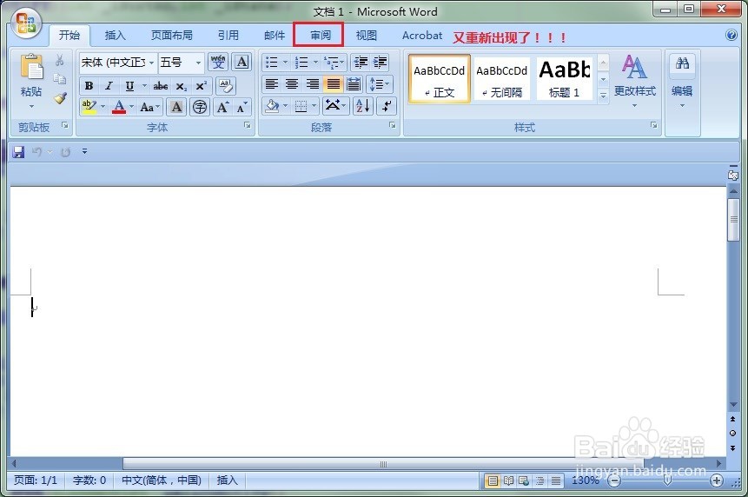
Task: Click the phonetic guide (wén) icon
Action: [x=218, y=62]
